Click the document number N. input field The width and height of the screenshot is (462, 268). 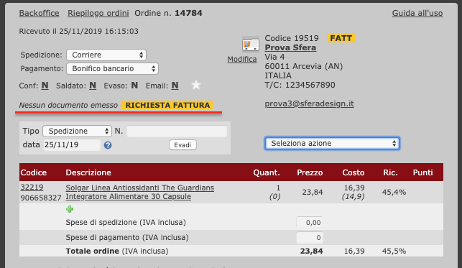[177, 131]
